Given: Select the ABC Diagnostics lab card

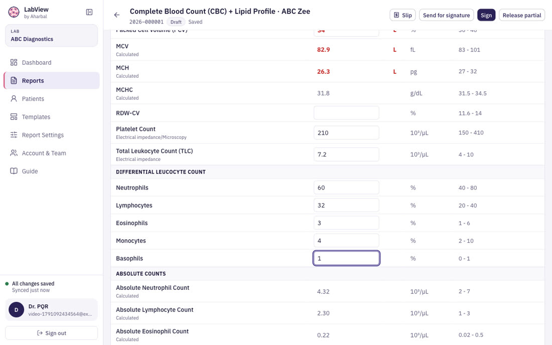Looking at the screenshot, I should click(x=51, y=36).
